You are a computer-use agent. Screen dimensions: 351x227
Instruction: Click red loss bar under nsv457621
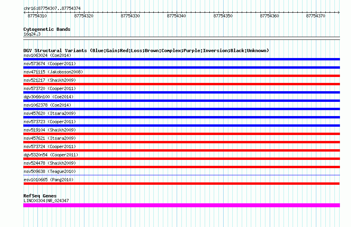(x=181, y=142)
